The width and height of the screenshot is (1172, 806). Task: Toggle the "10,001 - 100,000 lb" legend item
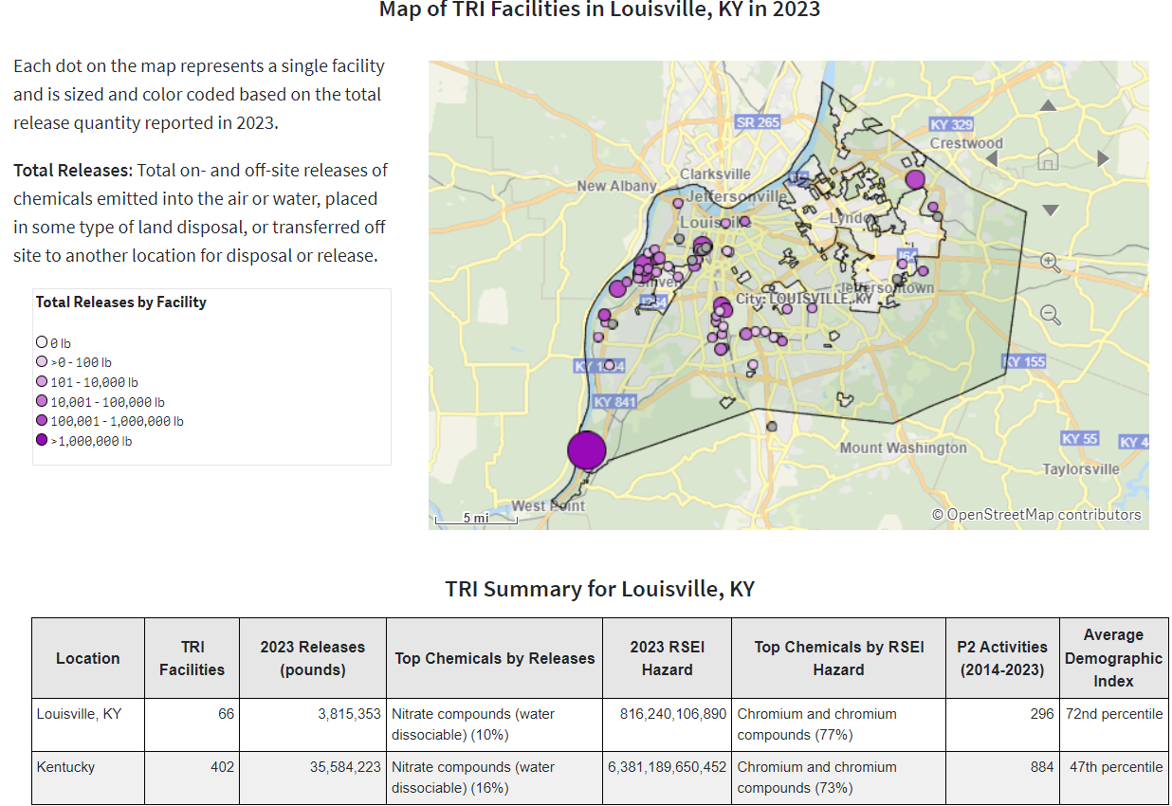point(40,401)
